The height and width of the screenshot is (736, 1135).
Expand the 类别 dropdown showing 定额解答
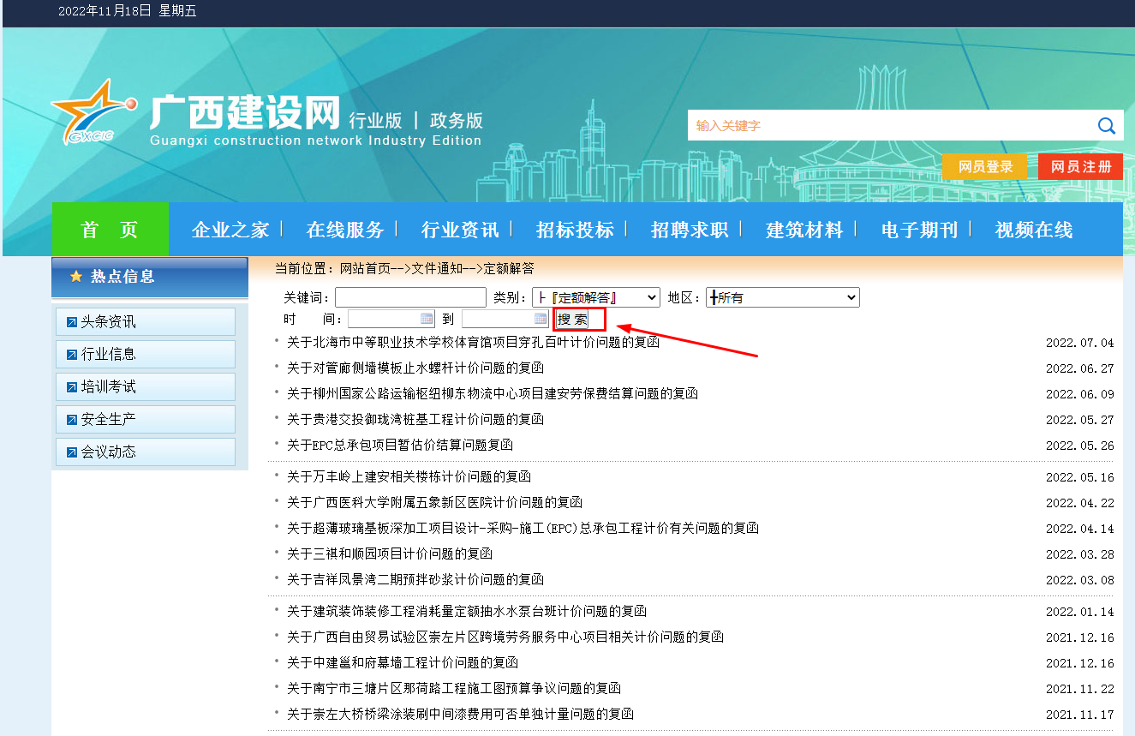(x=595, y=297)
